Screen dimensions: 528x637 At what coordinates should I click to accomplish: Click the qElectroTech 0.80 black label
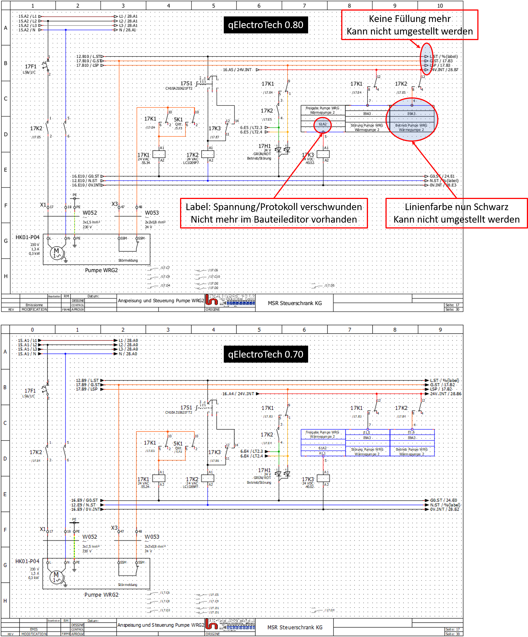(x=266, y=25)
